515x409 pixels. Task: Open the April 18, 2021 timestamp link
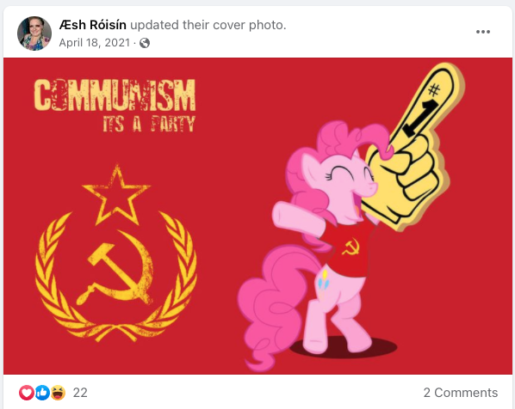tap(95, 43)
